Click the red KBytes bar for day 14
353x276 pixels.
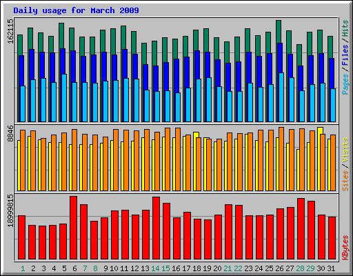[156, 228]
